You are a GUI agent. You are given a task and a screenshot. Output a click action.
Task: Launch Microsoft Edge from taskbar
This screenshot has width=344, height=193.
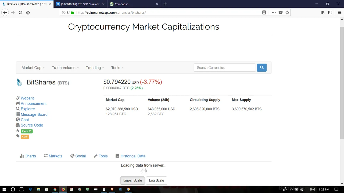tap(30, 189)
